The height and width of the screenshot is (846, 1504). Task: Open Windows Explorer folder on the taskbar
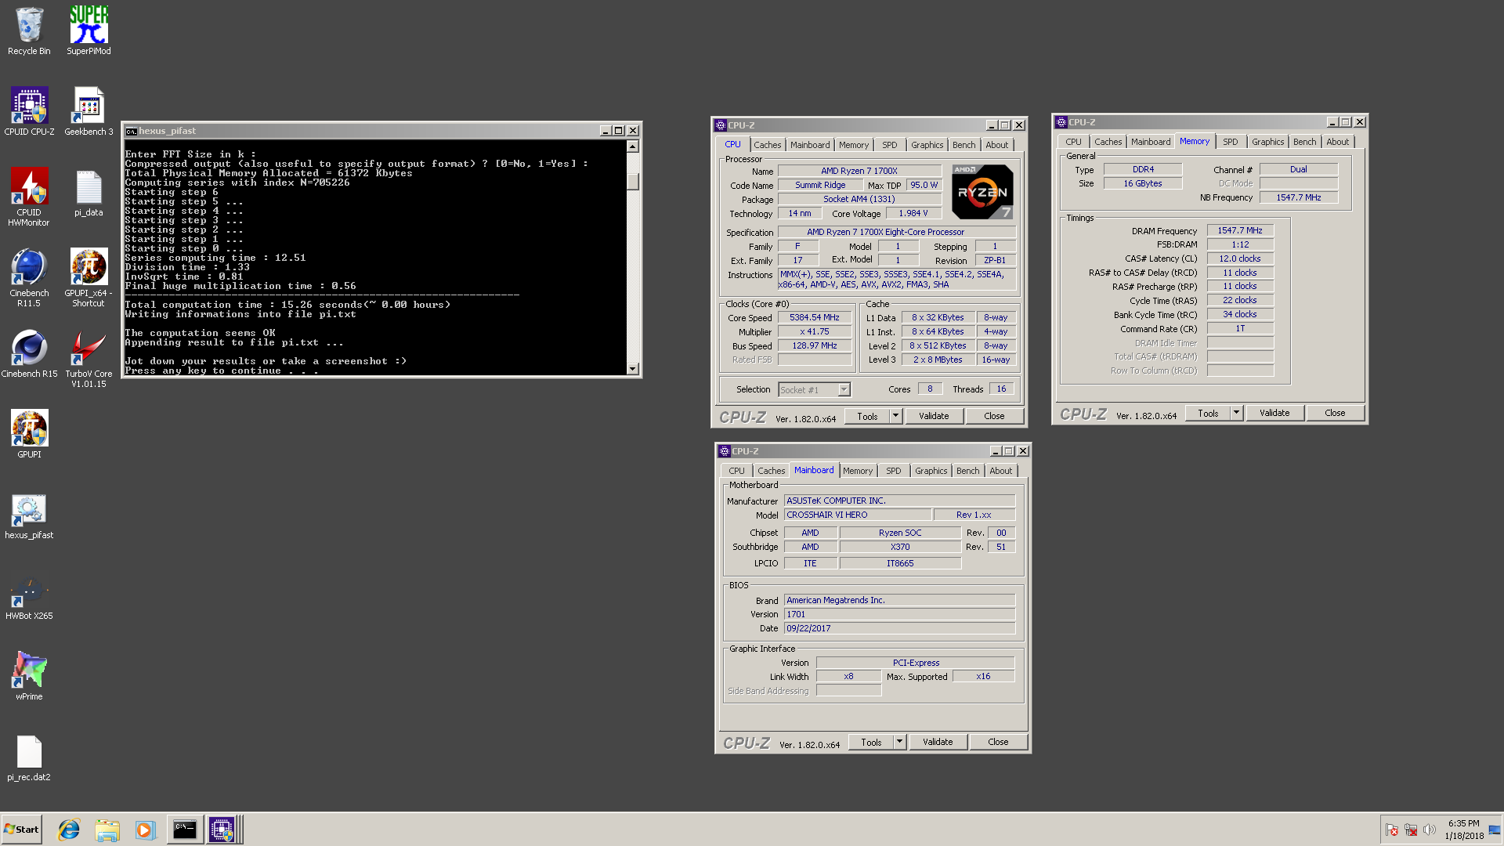107,830
